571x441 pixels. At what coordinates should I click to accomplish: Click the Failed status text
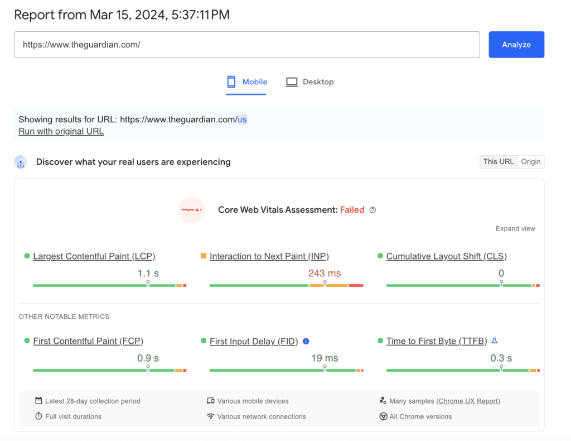coord(352,210)
